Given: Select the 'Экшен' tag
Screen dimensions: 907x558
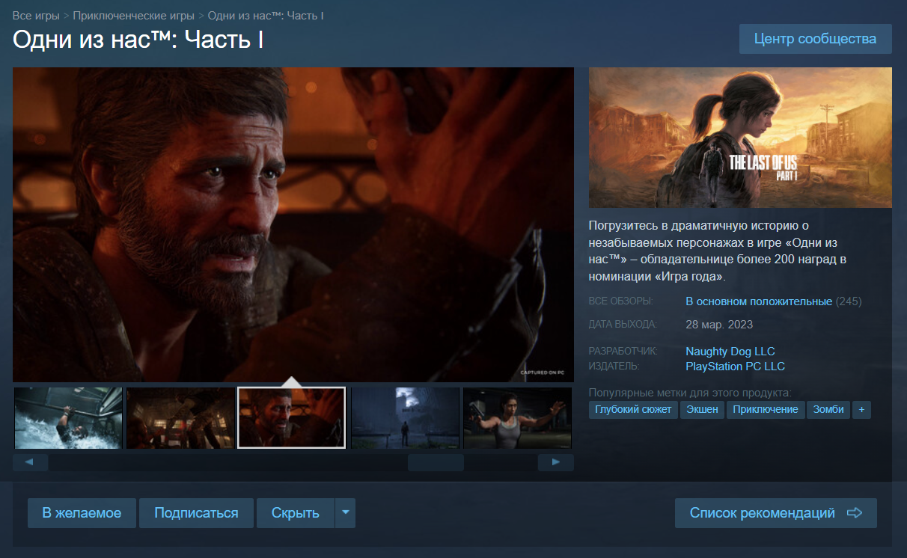Looking at the screenshot, I should (x=702, y=410).
